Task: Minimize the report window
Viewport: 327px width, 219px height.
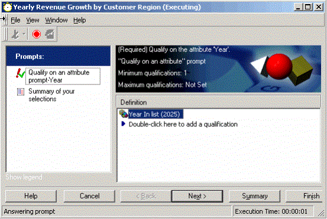Action: tap(298, 7)
